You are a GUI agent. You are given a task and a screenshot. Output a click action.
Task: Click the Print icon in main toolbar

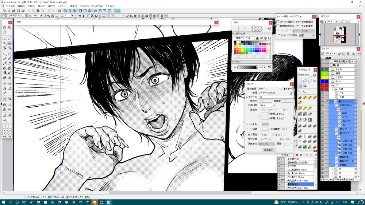click(x=59, y=11)
